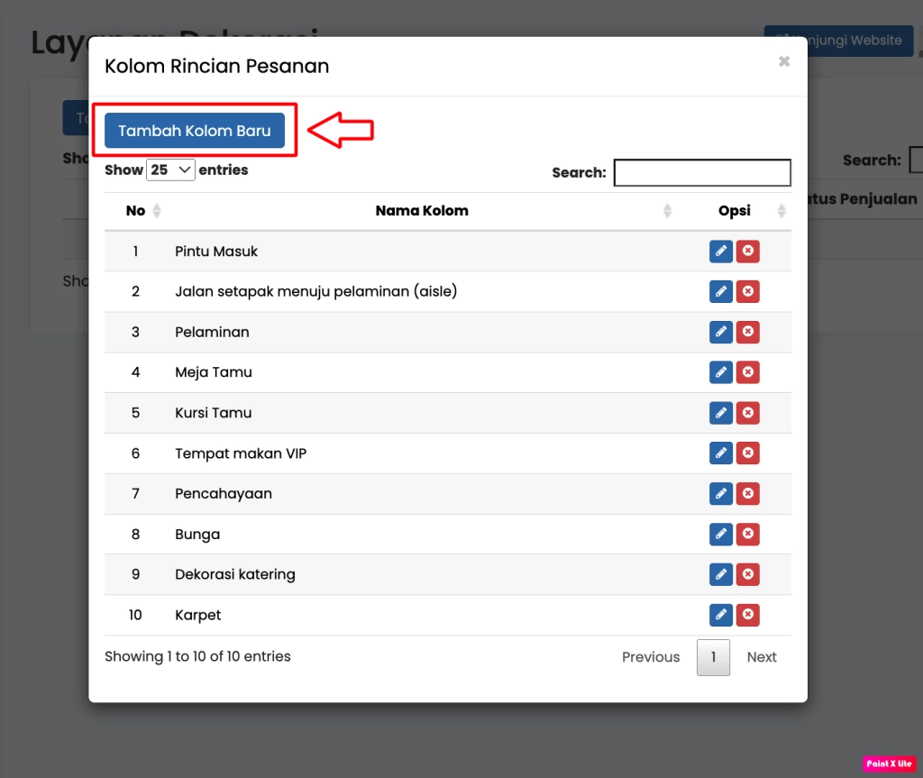Select page 1 in pagination
923x778 pixels.
pyautogui.click(x=713, y=657)
